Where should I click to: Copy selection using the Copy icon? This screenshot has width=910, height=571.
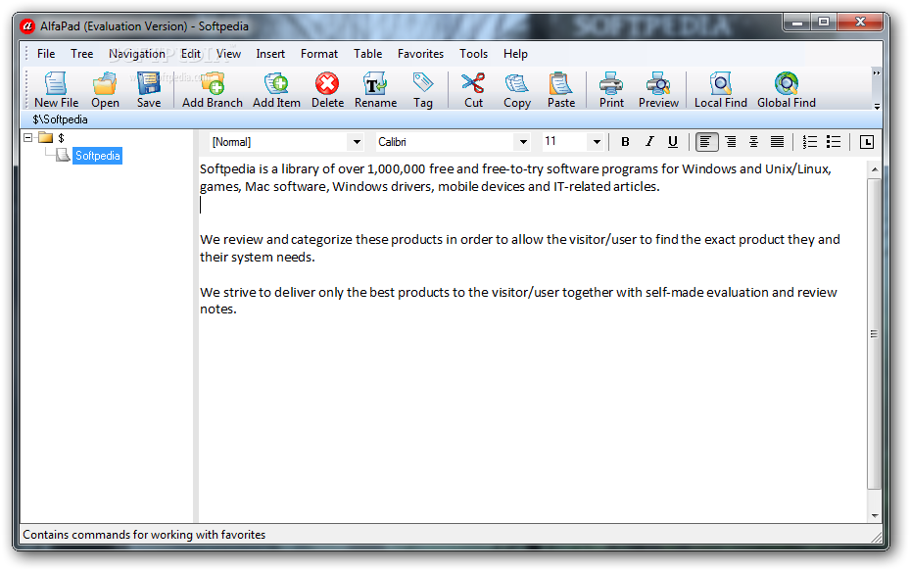tap(516, 90)
